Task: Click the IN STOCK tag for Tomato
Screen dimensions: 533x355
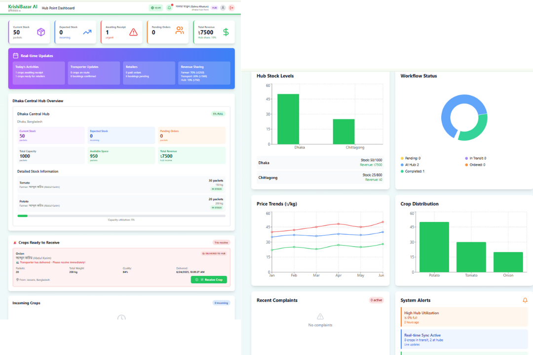Action: [217, 189]
